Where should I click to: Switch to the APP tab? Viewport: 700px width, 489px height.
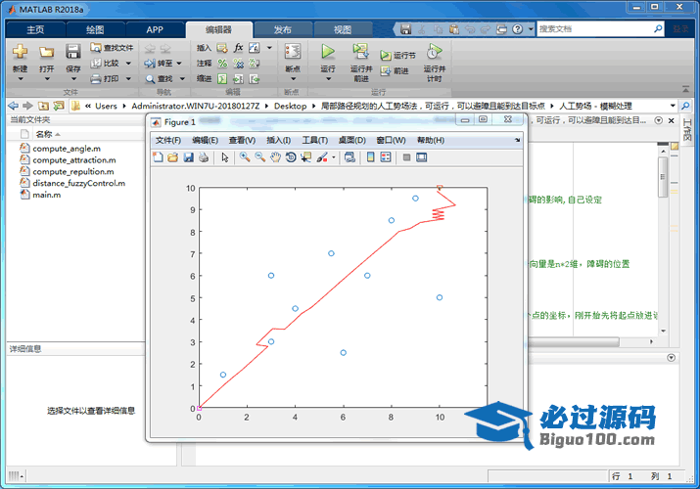(x=155, y=30)
